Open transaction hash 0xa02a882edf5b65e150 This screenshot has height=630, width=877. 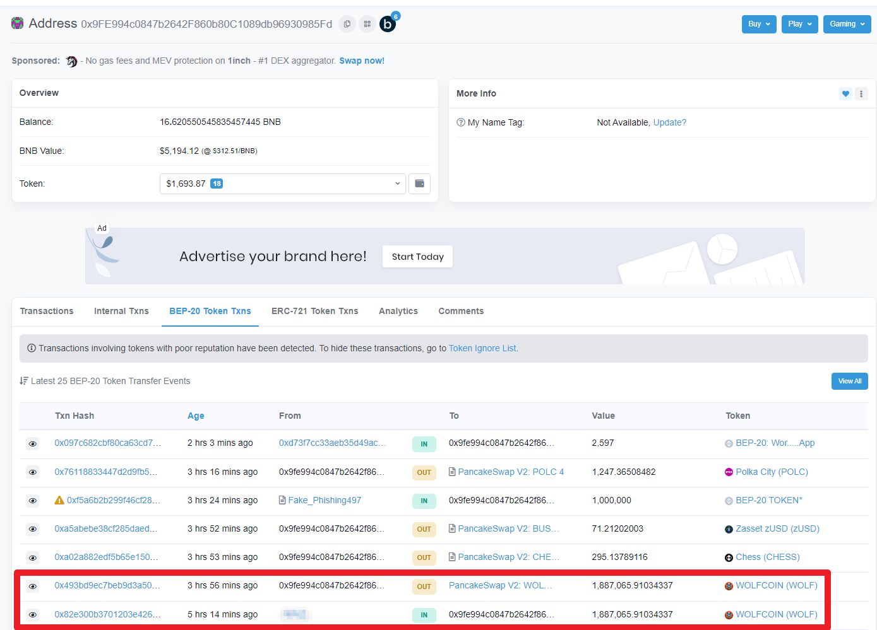[106, 557]
